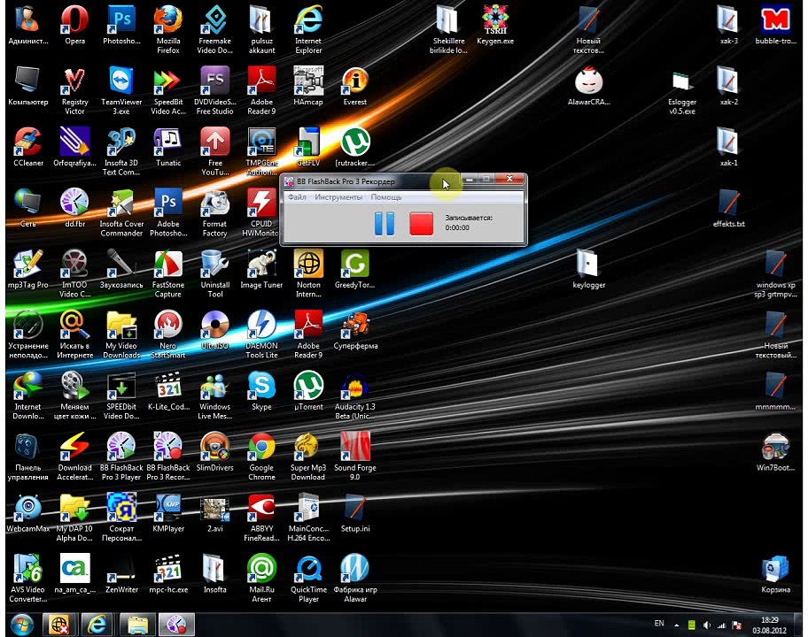Open the Инструменты menu
This screenshot has width=808, height=637.
(x=338, y=197)
